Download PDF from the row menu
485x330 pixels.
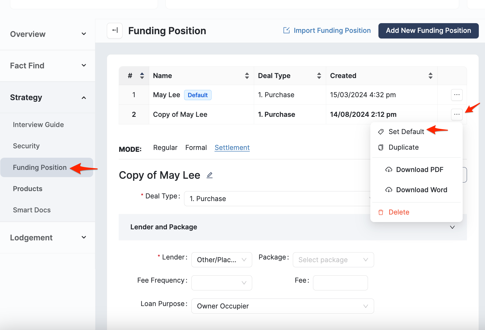pos(419,170)
